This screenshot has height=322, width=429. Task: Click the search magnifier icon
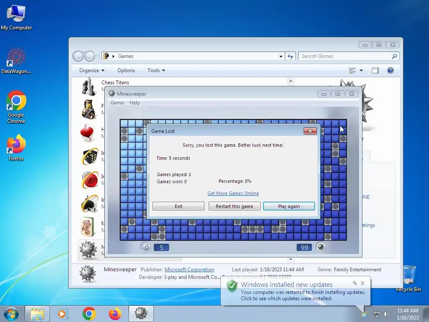point(394,56)
